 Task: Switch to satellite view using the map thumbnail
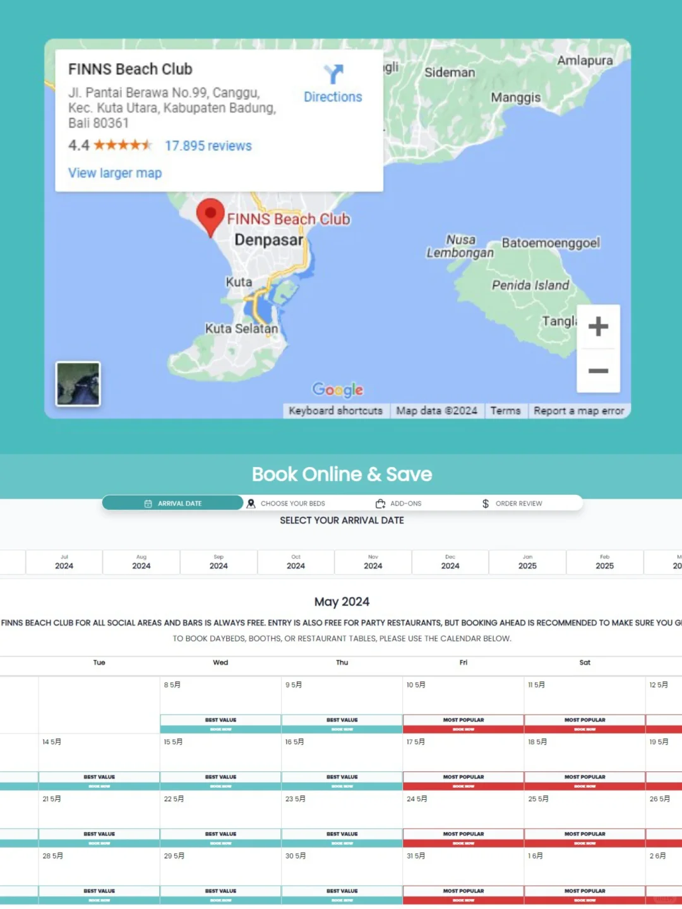(x=78, y=384)
